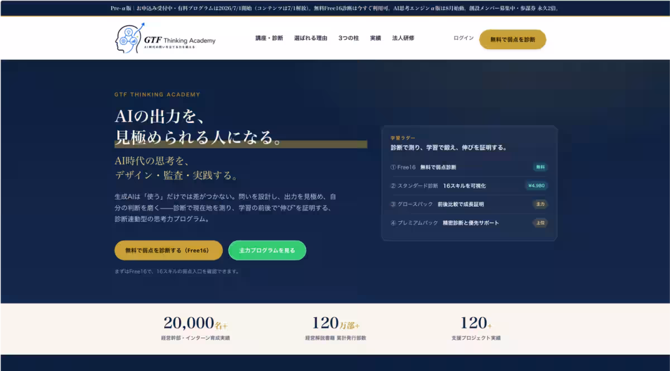Click the green 主力プログラムを見る button
The width and height of the screenshot is (670, 371).
tap(267, 250)
